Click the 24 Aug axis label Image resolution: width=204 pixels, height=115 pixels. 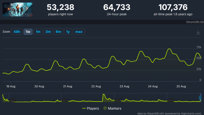coord(153,86)
